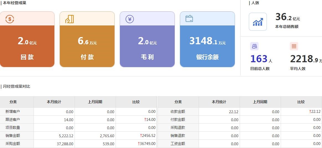Click the 人效 section heading

coord(255,3)
